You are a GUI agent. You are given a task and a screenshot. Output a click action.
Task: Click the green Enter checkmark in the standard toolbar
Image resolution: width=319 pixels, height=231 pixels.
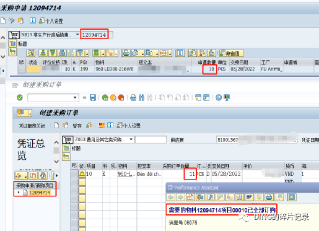tap(20, 97)
